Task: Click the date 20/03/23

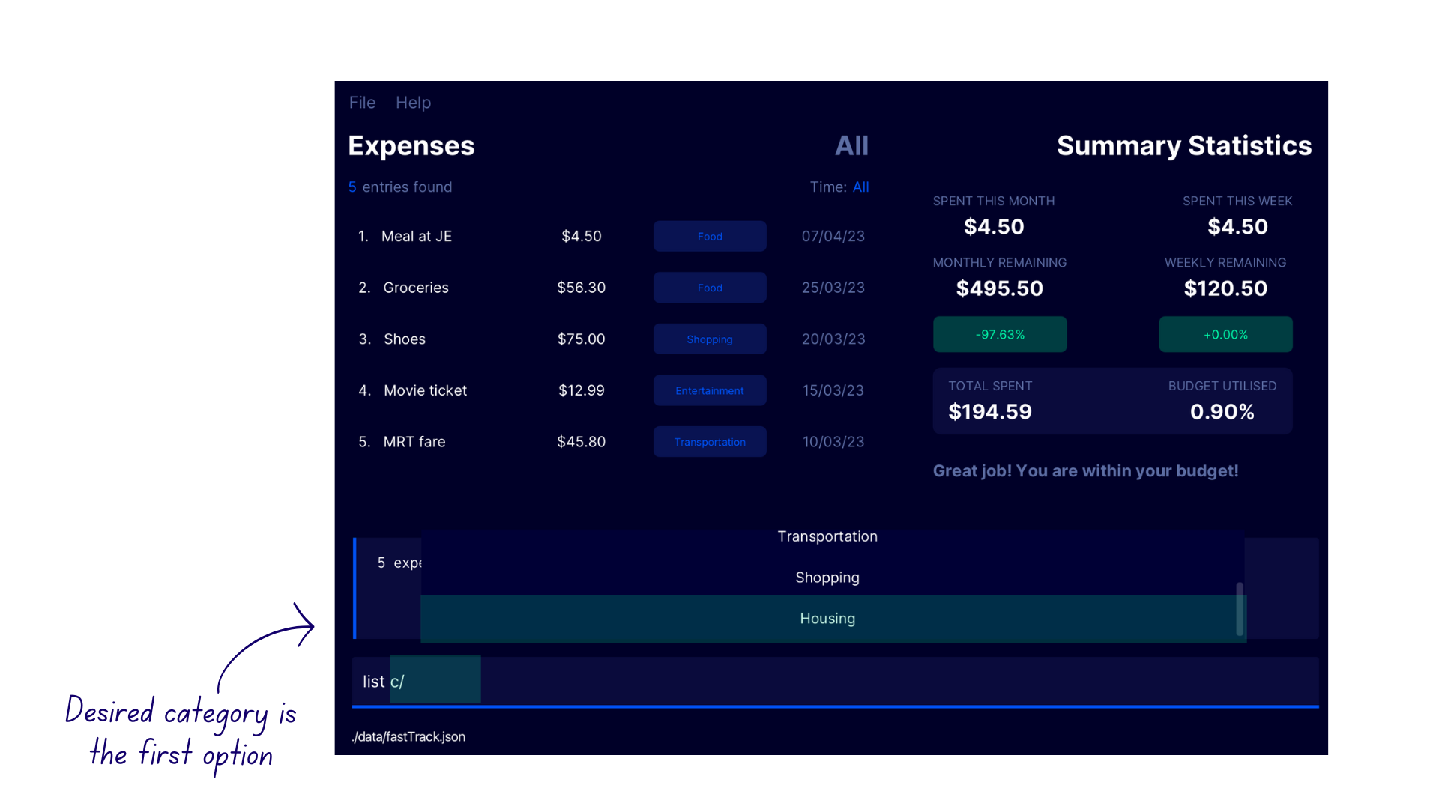Action: click(x=833, y=339)
